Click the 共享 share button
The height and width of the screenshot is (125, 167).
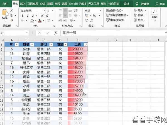[x=160, y=4]
